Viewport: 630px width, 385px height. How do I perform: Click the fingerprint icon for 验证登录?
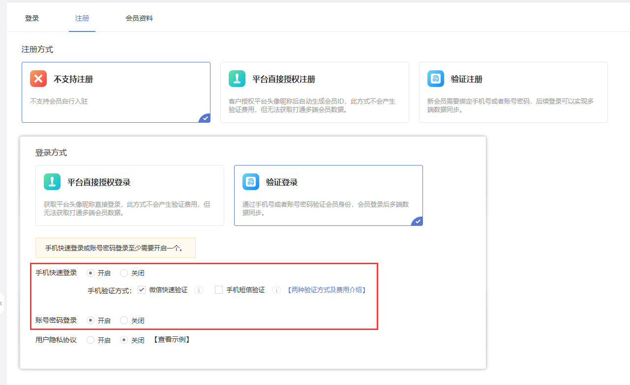point(251,182)
